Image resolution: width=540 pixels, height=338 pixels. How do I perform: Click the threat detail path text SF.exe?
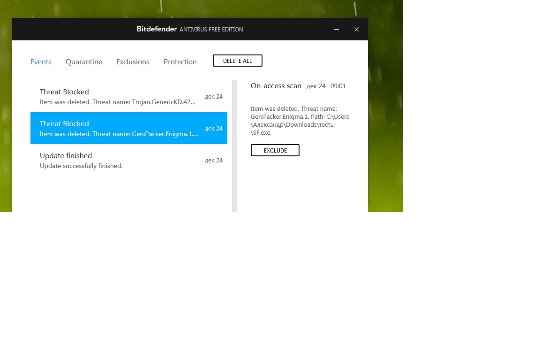tap(262, 133)
